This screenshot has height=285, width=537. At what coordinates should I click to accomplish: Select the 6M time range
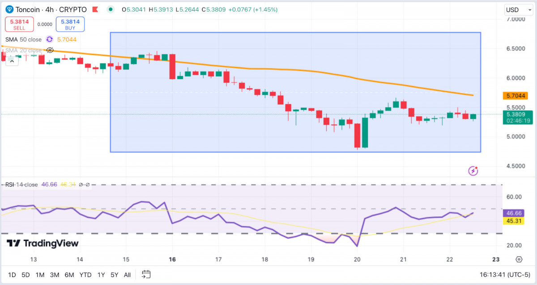click(69, 274)
